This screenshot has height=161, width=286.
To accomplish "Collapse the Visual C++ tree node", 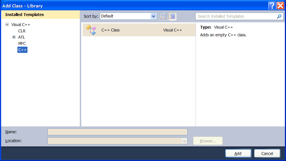I will pos(7,24).
